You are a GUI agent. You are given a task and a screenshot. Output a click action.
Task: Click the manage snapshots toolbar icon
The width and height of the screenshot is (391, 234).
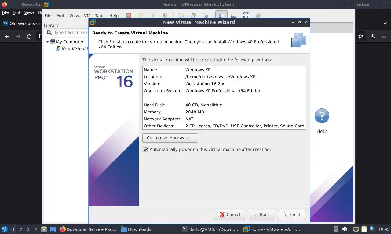pos(206,16)
